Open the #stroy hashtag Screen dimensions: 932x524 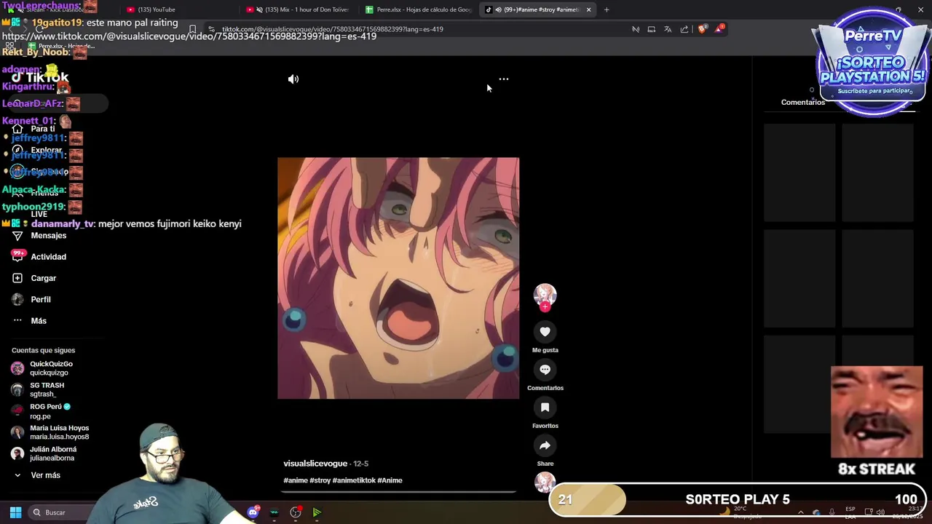tap(320, 480)
